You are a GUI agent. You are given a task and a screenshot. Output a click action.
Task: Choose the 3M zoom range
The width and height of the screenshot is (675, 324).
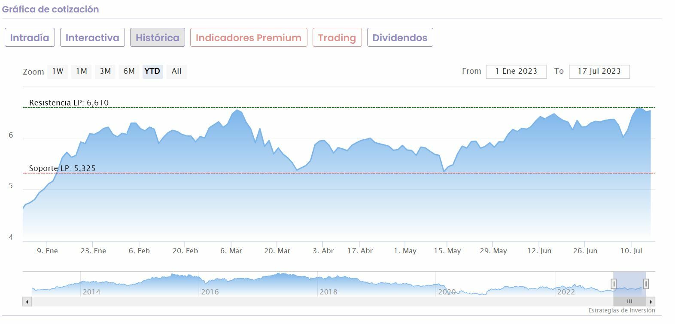(x=105, y=71)
